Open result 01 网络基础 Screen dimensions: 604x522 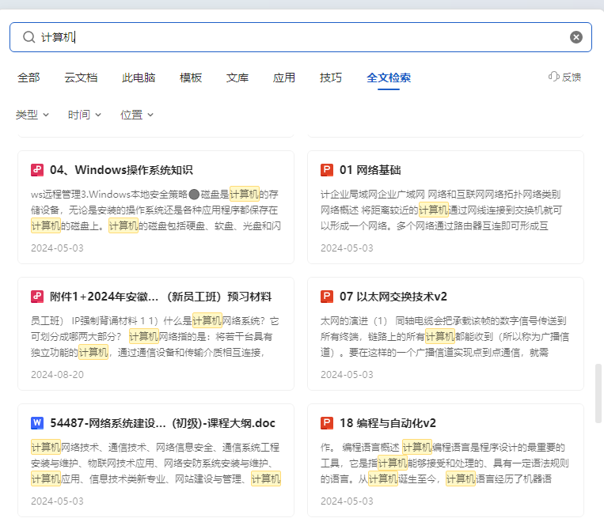point(370,170)
